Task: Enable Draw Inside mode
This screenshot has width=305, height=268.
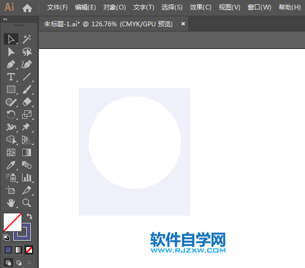Action: (x=29, y=263)
